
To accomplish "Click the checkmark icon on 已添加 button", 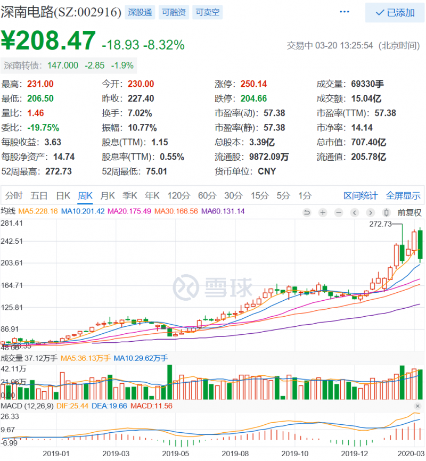I will [x=380, y=13].
